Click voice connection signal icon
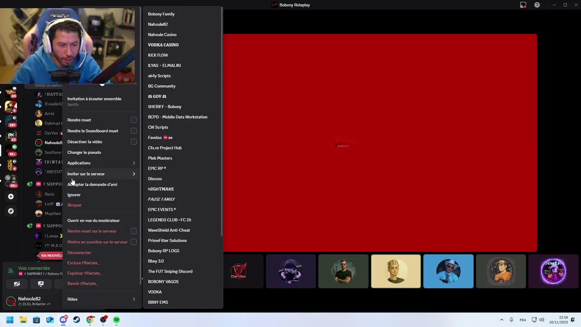This screenshot has width=581, height=327. tap(11, 271)
